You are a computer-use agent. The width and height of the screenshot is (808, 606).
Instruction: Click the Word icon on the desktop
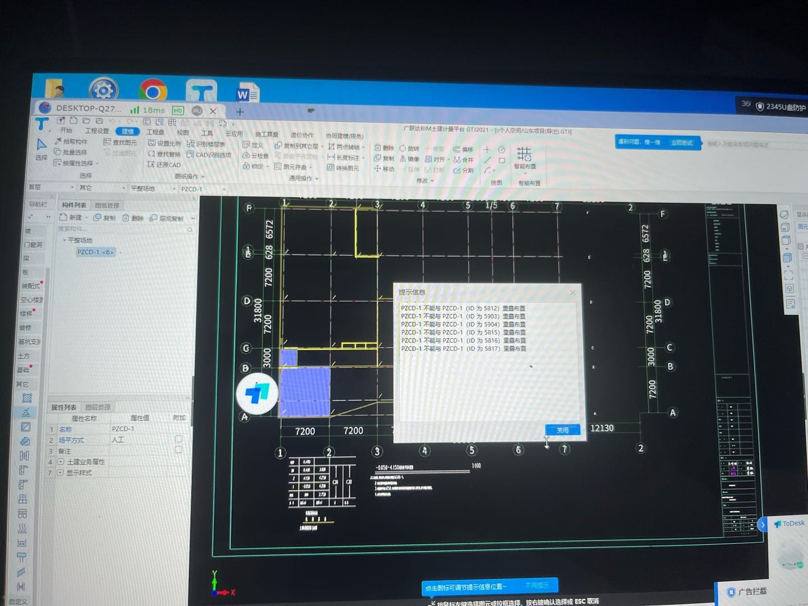click(x=247, y=94)
